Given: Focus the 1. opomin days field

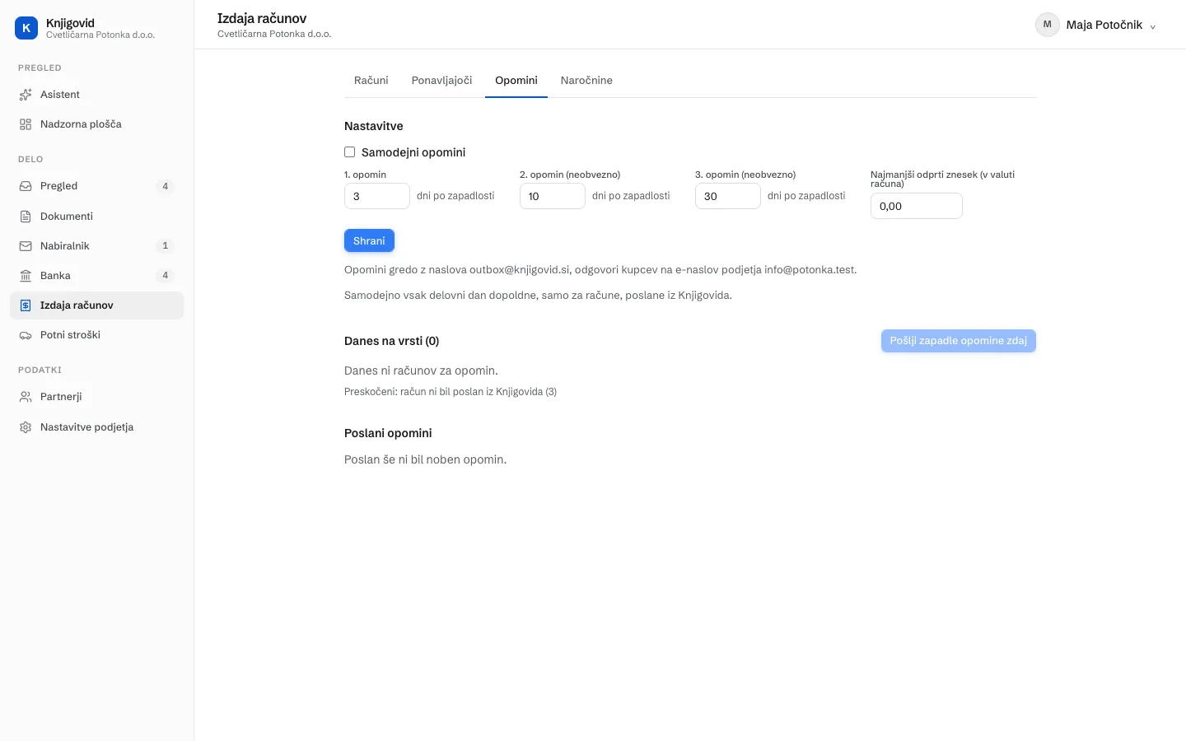Looking at the screenshot, I should [x=377, y=196].
